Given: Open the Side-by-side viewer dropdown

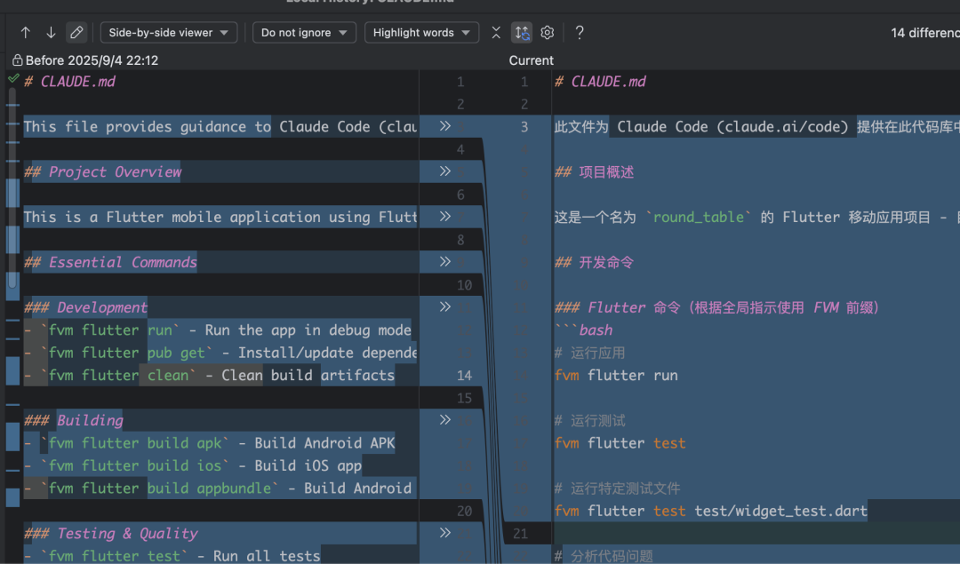Looking at the screenshot, I should pyautogui.click(x=169, y=33).
